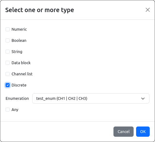155x142 pixels.
Task: Confirm selection with the OK button
Action: tap(143, 132)
